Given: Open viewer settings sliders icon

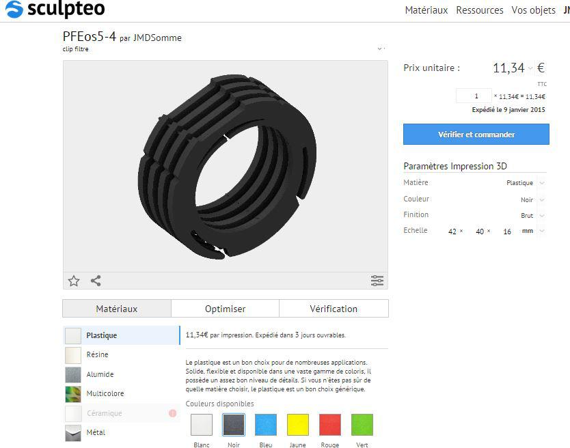Looking at the screenshot, I should pyautogui.click(x=377, y=281).
